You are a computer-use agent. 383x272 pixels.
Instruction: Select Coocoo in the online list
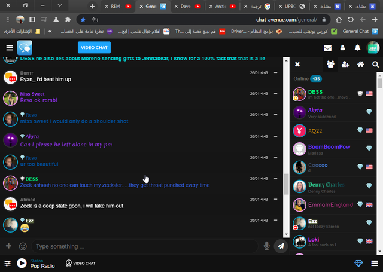click(333, 167)
